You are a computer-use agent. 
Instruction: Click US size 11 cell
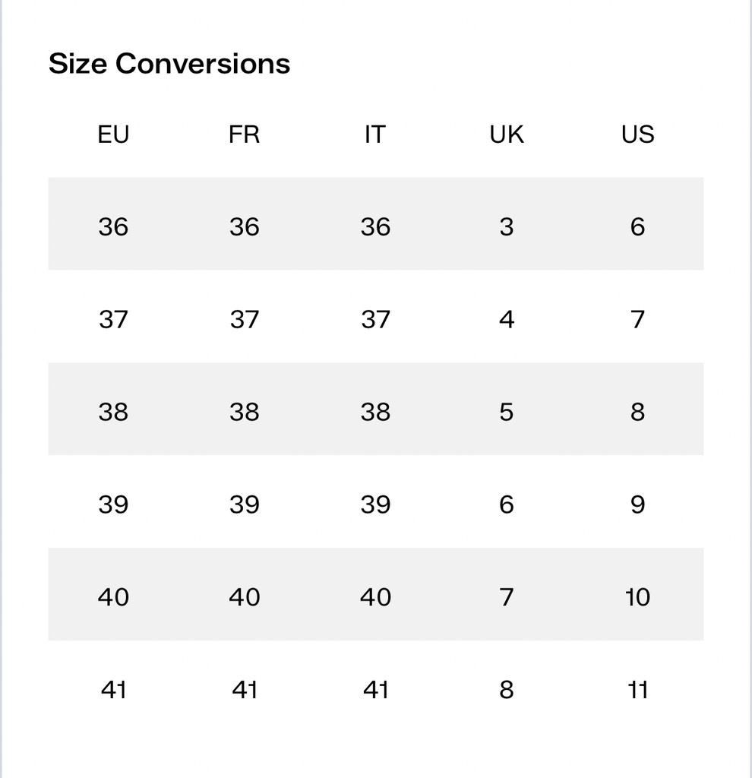pyautogui.click(x=637, y=690)
